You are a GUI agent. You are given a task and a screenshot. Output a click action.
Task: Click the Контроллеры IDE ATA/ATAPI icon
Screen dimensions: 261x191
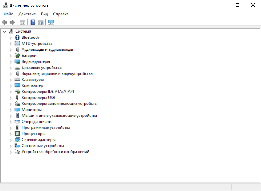click(17, 92)
